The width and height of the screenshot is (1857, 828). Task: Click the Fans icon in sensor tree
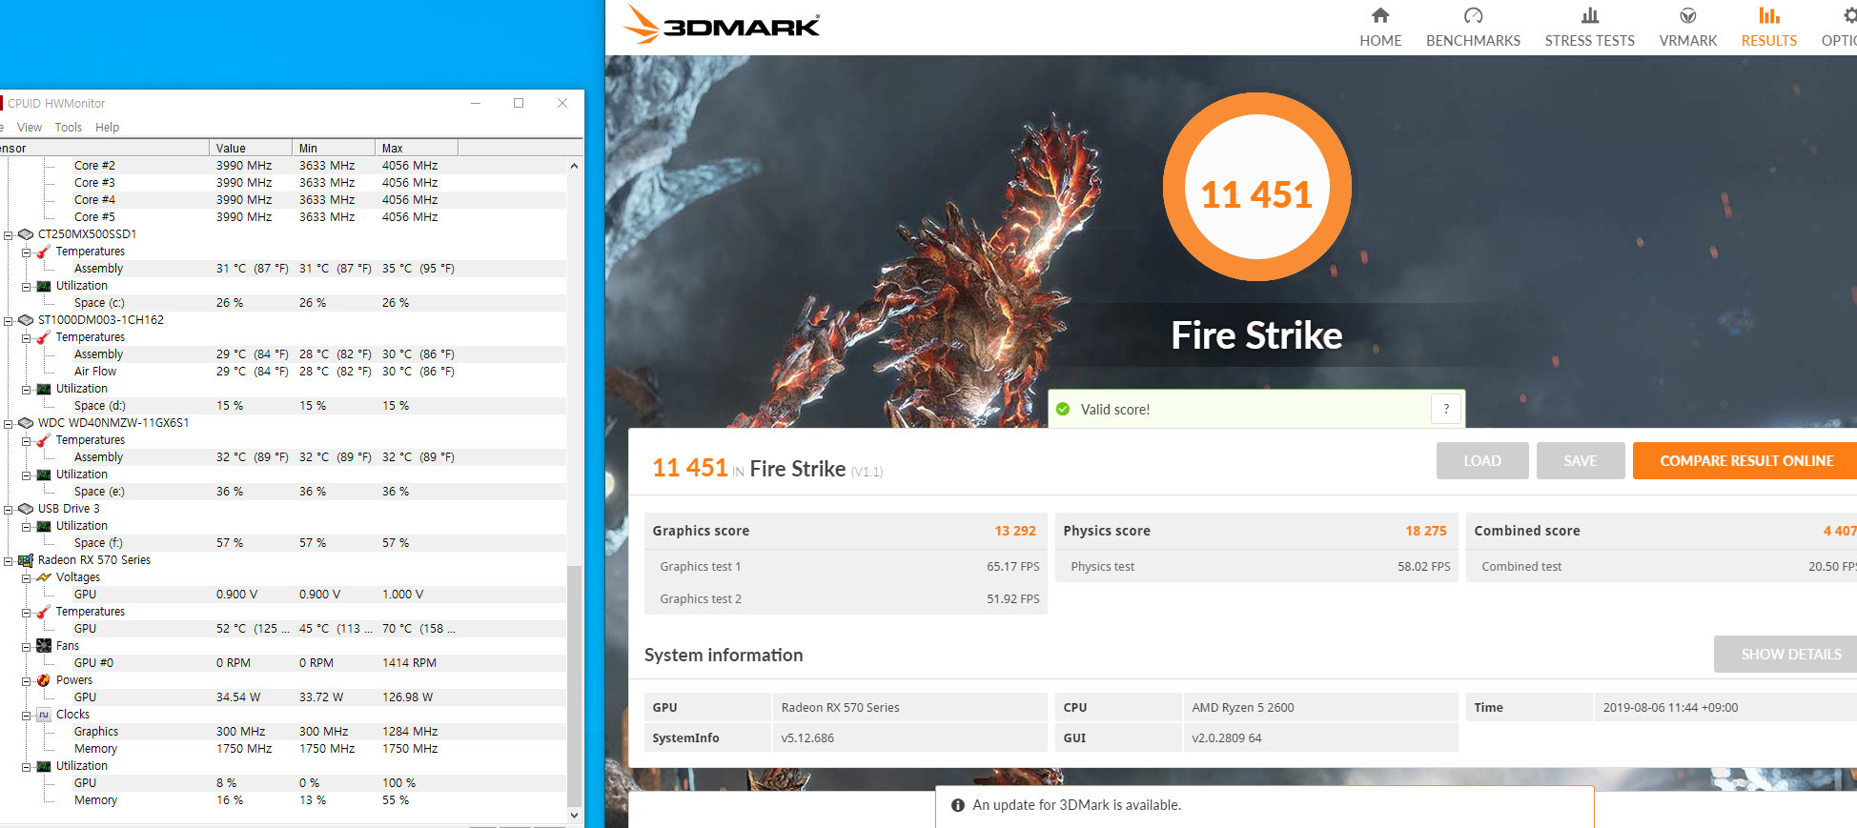click(44, 646)
